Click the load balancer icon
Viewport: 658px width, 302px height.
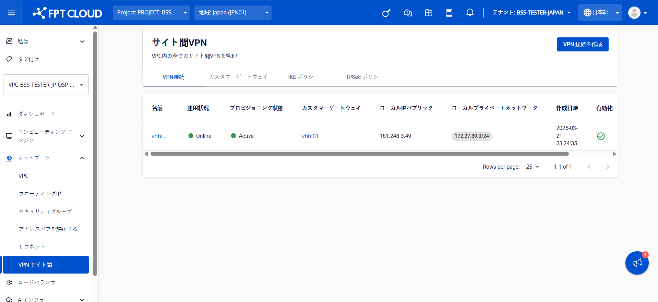pyautogui.click(x=9, y=282)
